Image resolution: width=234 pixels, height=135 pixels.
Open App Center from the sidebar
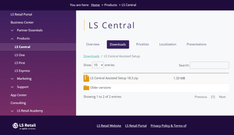click(x=18, y=95)
